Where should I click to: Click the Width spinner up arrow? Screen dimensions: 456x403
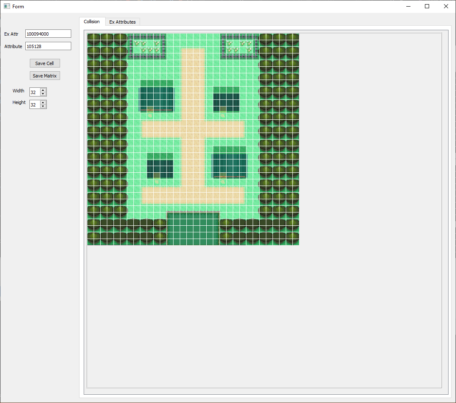(x=43, y=90)
